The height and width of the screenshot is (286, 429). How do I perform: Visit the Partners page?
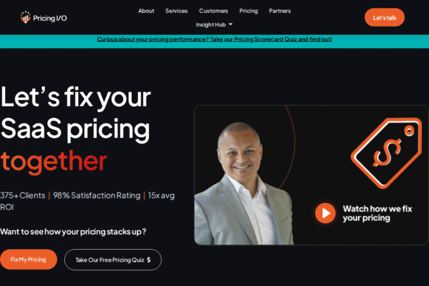point(280,11)
